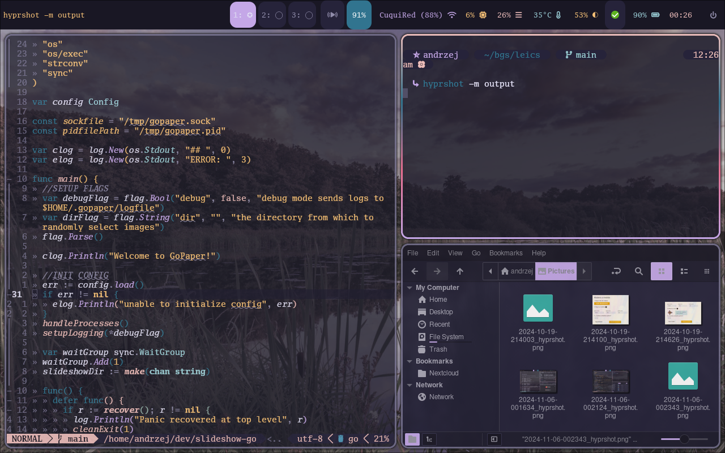Show tree view sidebar via status bar button

click(429, 439)
